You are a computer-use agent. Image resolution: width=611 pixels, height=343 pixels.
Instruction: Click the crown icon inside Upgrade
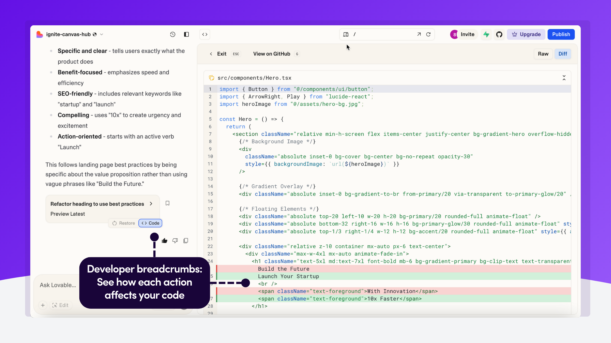[x=514, y=34]
